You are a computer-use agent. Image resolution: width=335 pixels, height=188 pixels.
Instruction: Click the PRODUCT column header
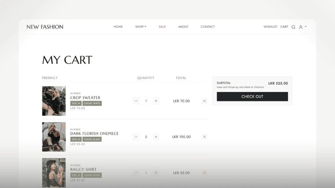tap(50, 78)
